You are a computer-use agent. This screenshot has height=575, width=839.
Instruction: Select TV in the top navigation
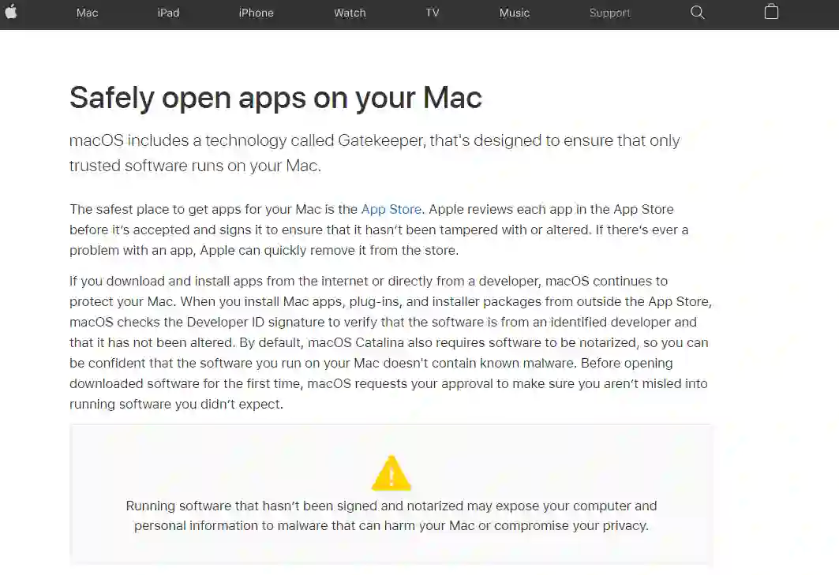point(433,13)
